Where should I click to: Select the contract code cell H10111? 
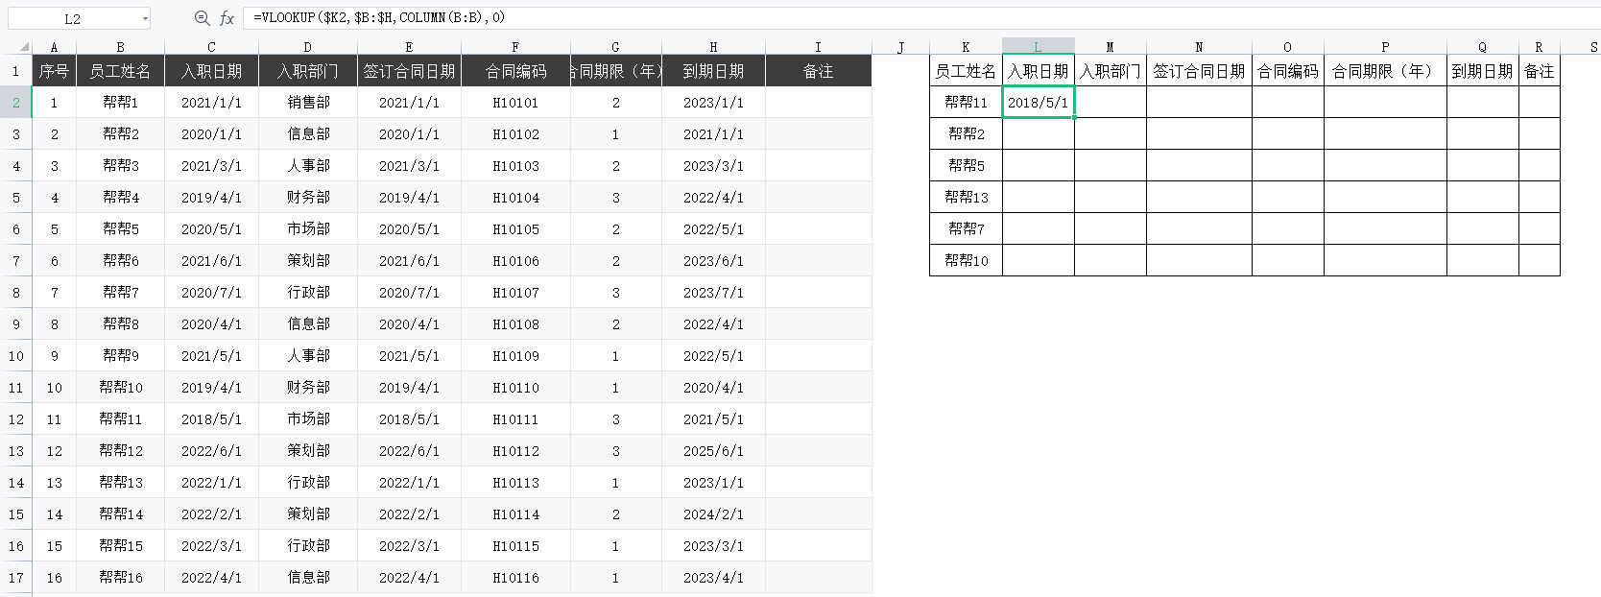coord(515,419)
